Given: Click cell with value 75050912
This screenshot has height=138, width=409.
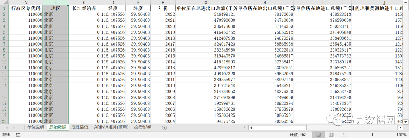Looking at the screenshot, I should tap(265, 32).
